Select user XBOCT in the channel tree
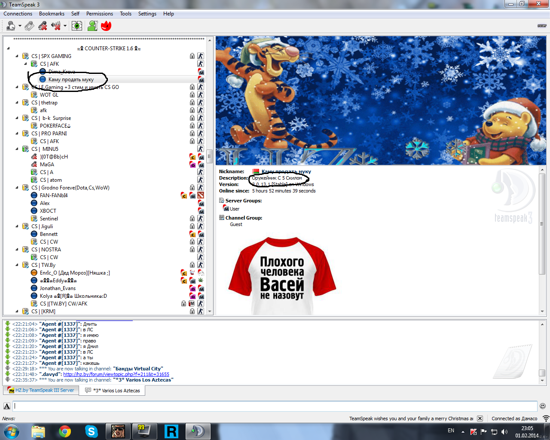Viewport: 550px width, 440px height. tap(48, 211)
